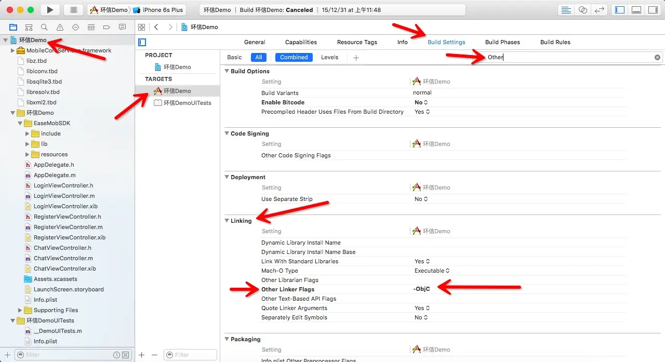Change Mach-O Type Executable dropdown
Viewport: 665px width, 362px height.
[x=432, y=271]
